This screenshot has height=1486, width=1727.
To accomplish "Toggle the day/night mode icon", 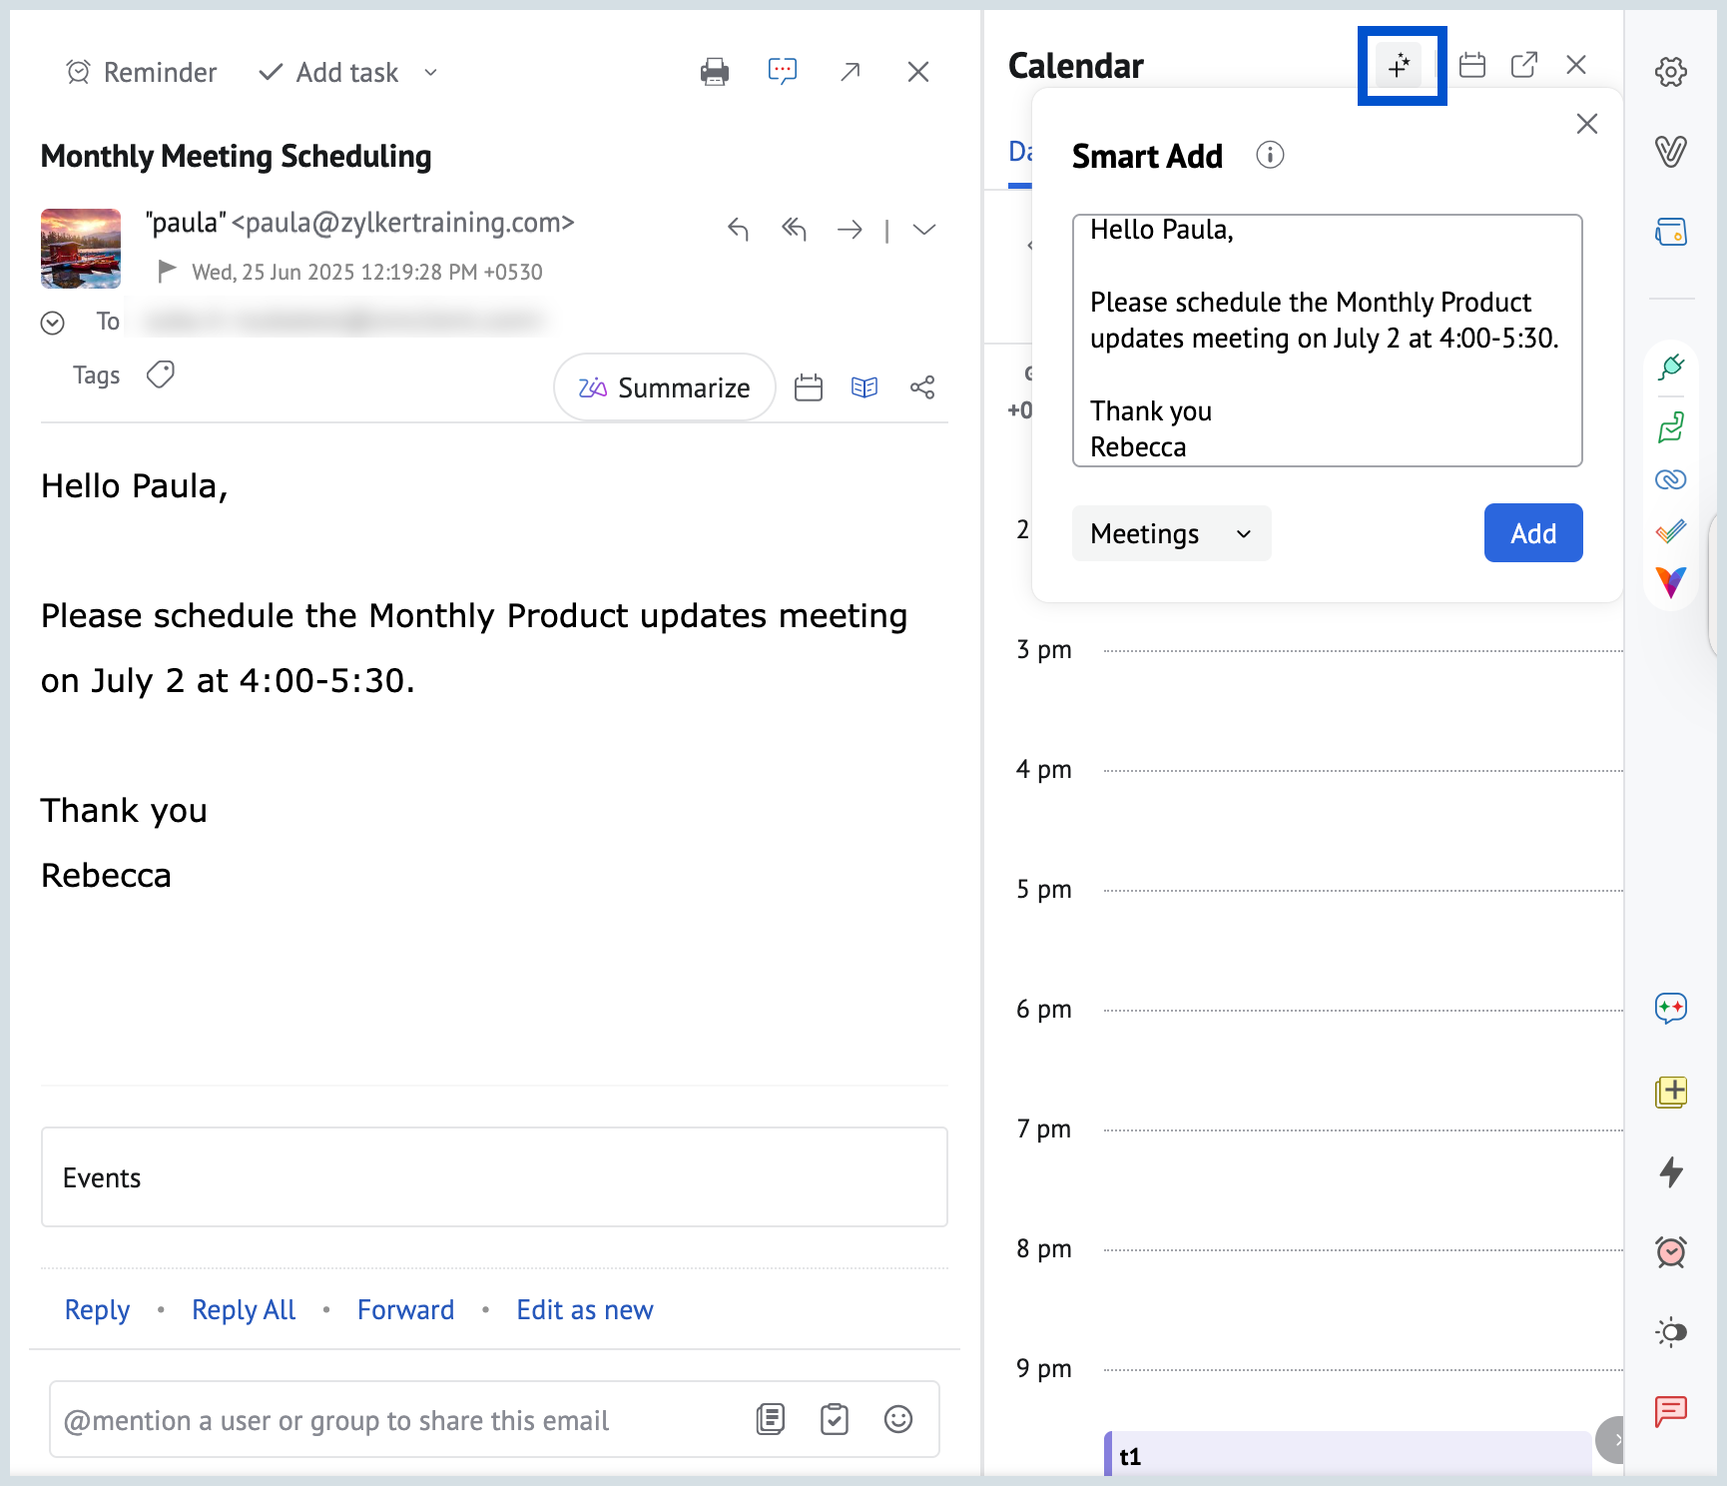I will [x=1671, y=1332].
